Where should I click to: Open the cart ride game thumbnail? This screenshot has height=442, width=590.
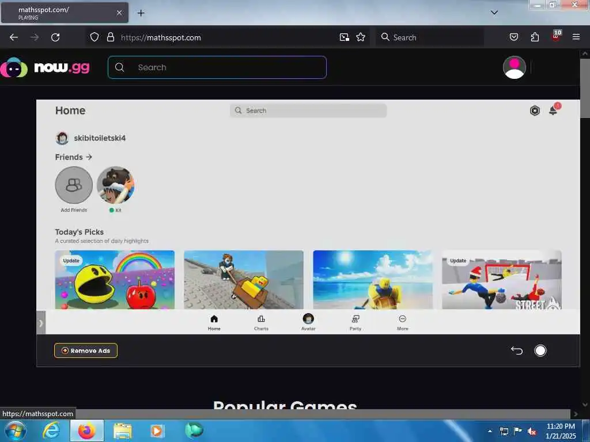pyautogui.click(x=244, y=280)
